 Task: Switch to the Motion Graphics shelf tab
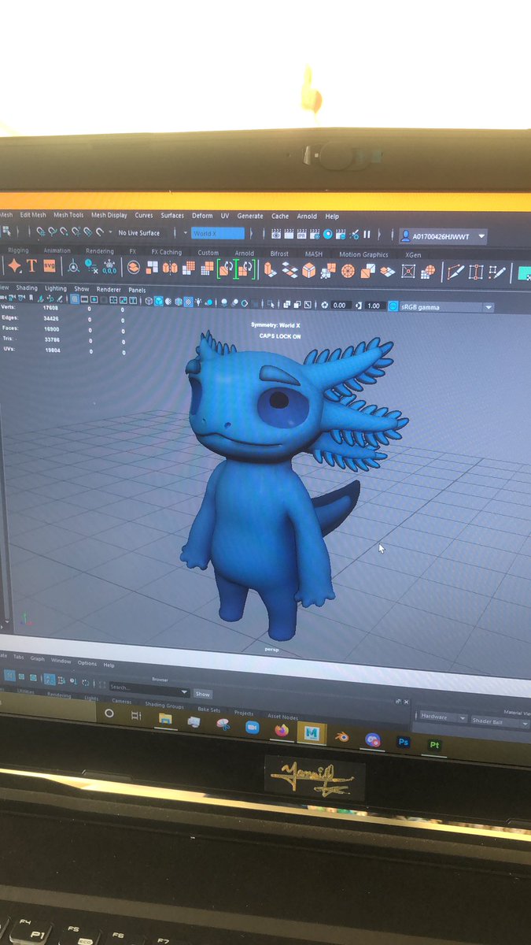point(363,254)
